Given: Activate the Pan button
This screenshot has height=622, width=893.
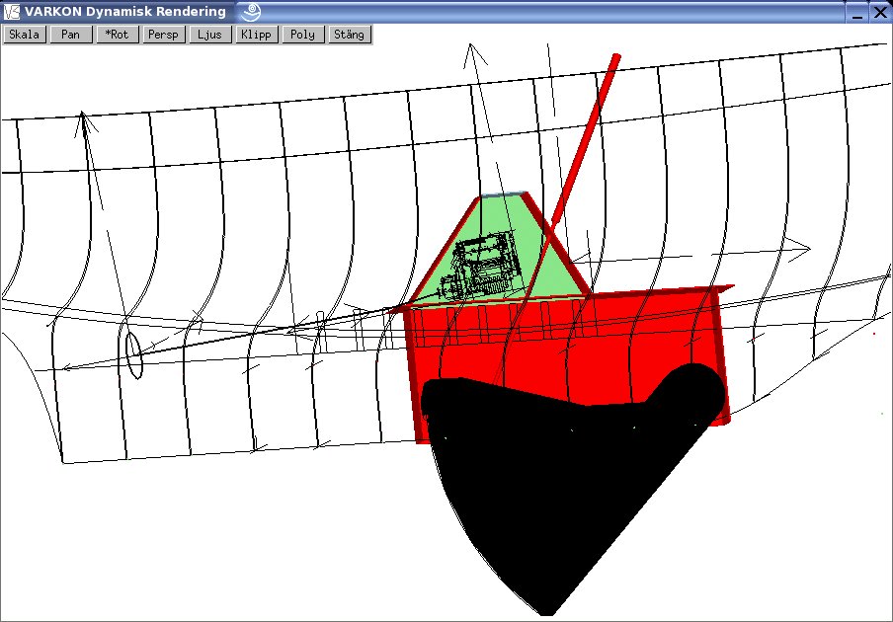Looking at the screenshot, I should click(70, 35).
